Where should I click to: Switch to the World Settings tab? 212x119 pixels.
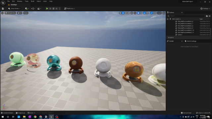190,41
